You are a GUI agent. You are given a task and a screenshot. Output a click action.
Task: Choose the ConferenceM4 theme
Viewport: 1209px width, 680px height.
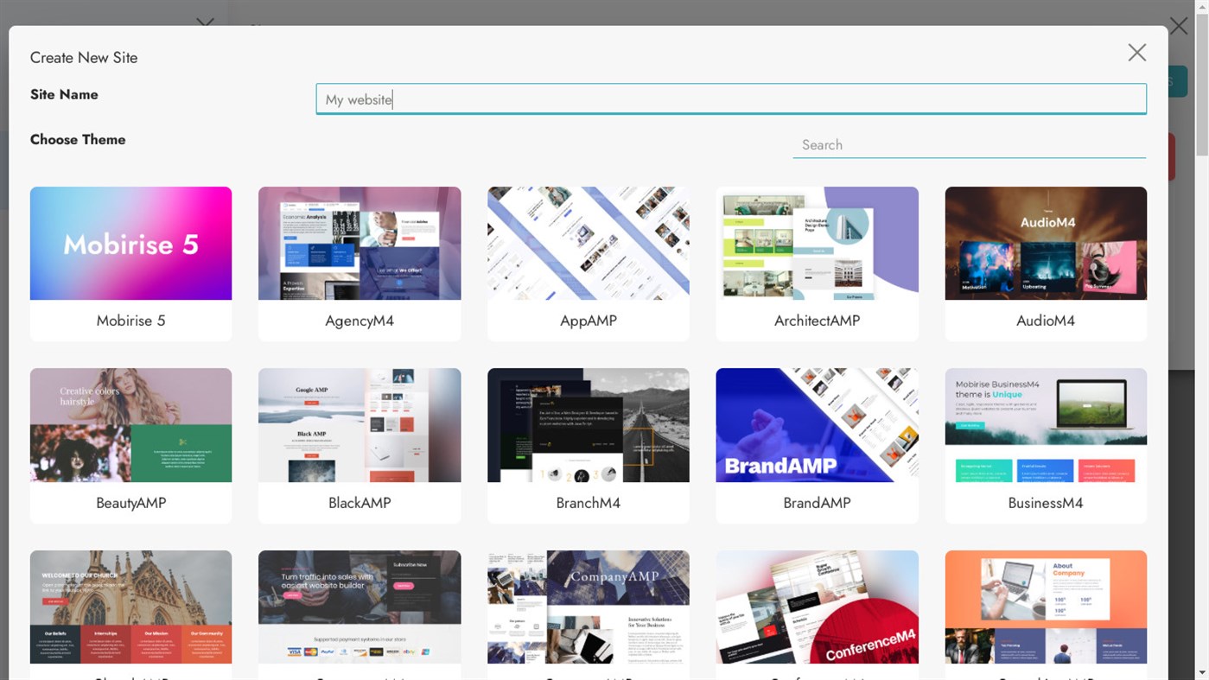[x=817, y=605]
